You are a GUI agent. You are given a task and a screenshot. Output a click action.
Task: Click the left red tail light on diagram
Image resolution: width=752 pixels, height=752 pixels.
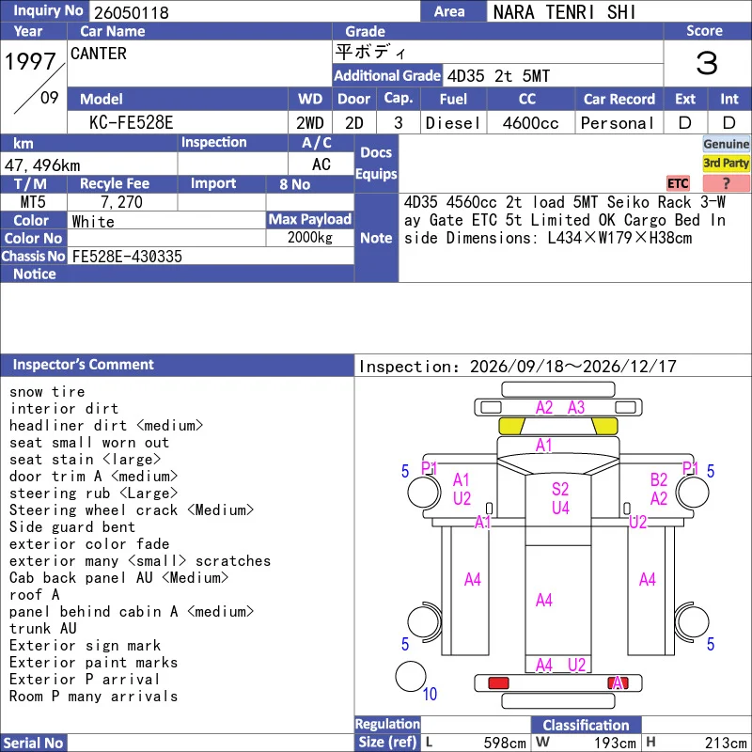pyautogui.click(x=498, y=683)
